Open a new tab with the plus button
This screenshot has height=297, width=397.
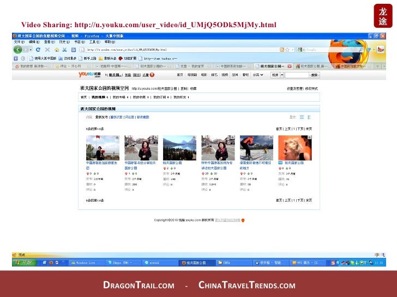coord(377,66)
